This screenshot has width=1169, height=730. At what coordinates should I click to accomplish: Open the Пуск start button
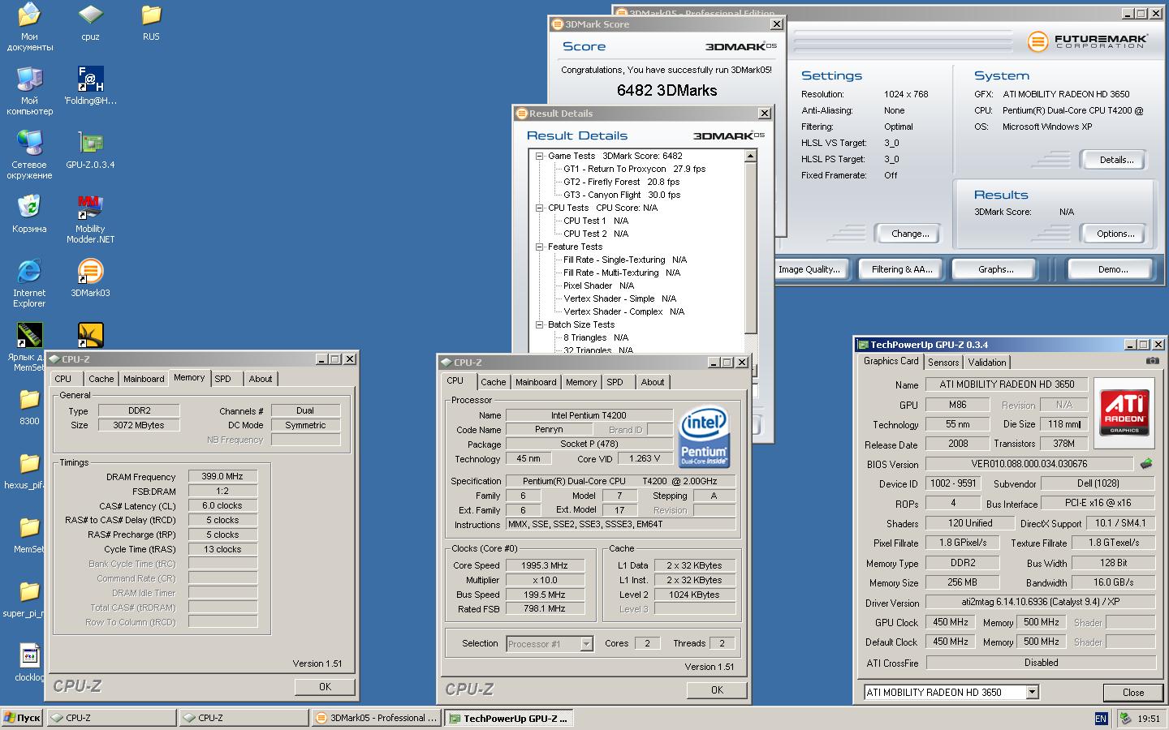pos(22,718)
